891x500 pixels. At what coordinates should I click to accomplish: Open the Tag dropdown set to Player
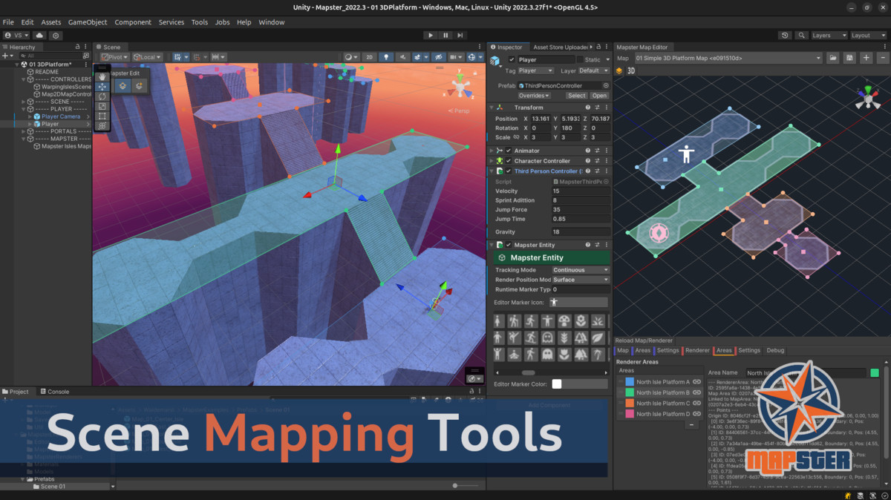coord(536,70)
